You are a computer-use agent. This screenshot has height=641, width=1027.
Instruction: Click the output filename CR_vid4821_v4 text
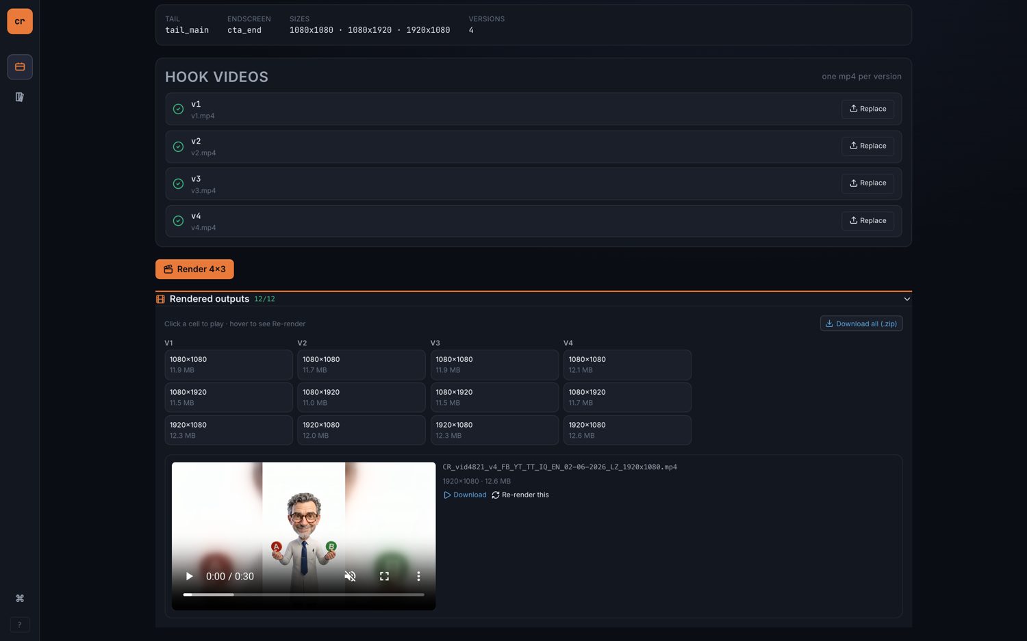(x=559, y=467)
